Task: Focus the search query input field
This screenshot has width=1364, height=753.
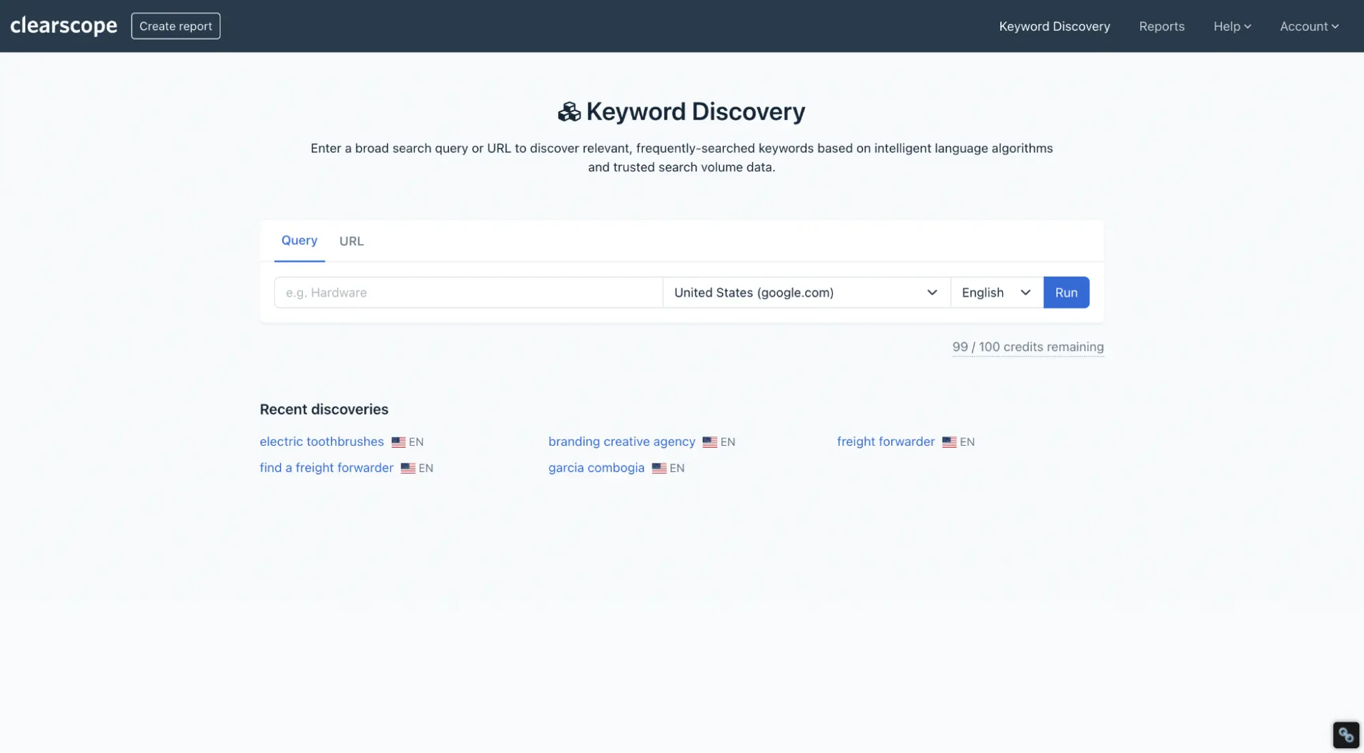Action: point(468,292)
